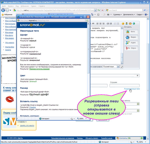150x144 pixels.
Task: Align text right in the editor
Action: 103,23
